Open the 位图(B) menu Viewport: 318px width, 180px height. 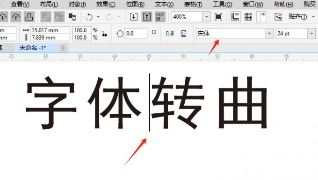click(135, 4)
